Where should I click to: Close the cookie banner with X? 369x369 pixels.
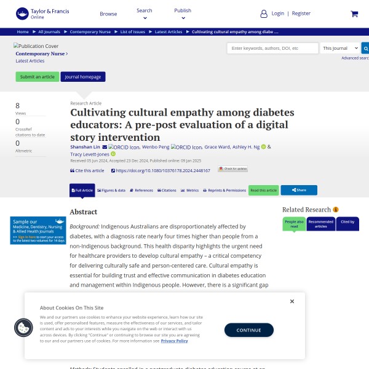292,301
